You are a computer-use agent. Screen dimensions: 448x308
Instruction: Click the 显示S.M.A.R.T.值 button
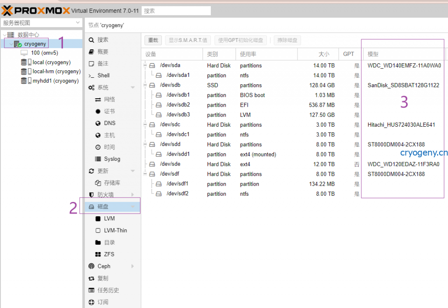coord(188,40)
